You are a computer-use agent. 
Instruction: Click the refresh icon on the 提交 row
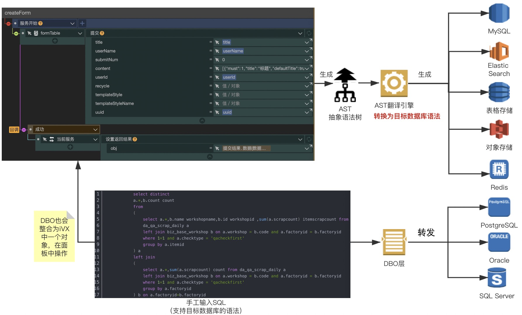click(309, 33)
